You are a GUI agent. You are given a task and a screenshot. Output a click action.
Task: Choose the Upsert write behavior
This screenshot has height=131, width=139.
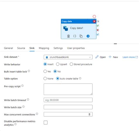(62, 64)
